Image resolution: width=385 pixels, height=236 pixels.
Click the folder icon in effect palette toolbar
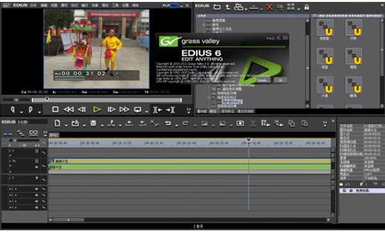[217, 7]
